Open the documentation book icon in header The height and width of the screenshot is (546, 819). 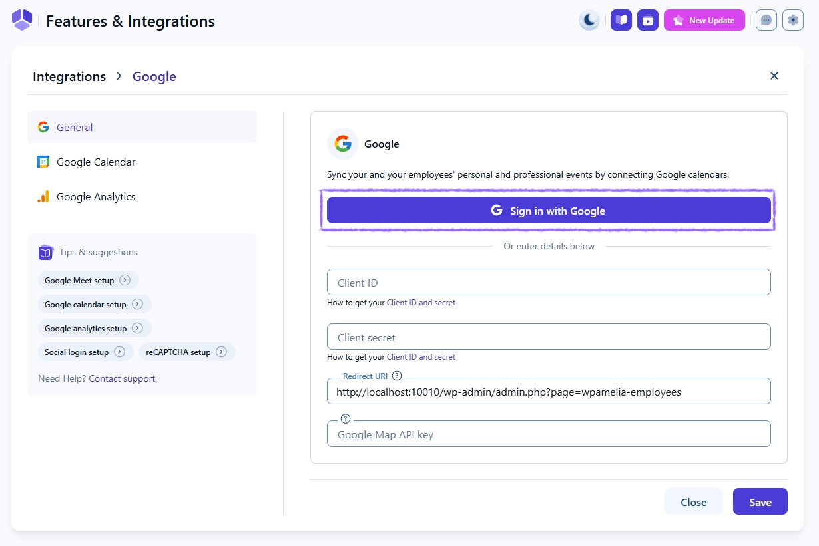621,20
